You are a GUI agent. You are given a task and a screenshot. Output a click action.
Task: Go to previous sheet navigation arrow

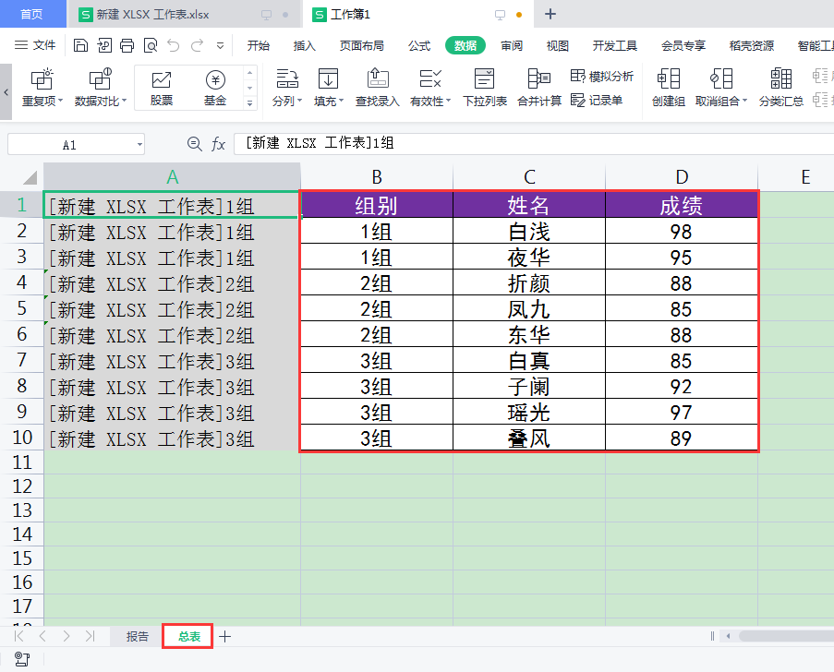(42, 636)
